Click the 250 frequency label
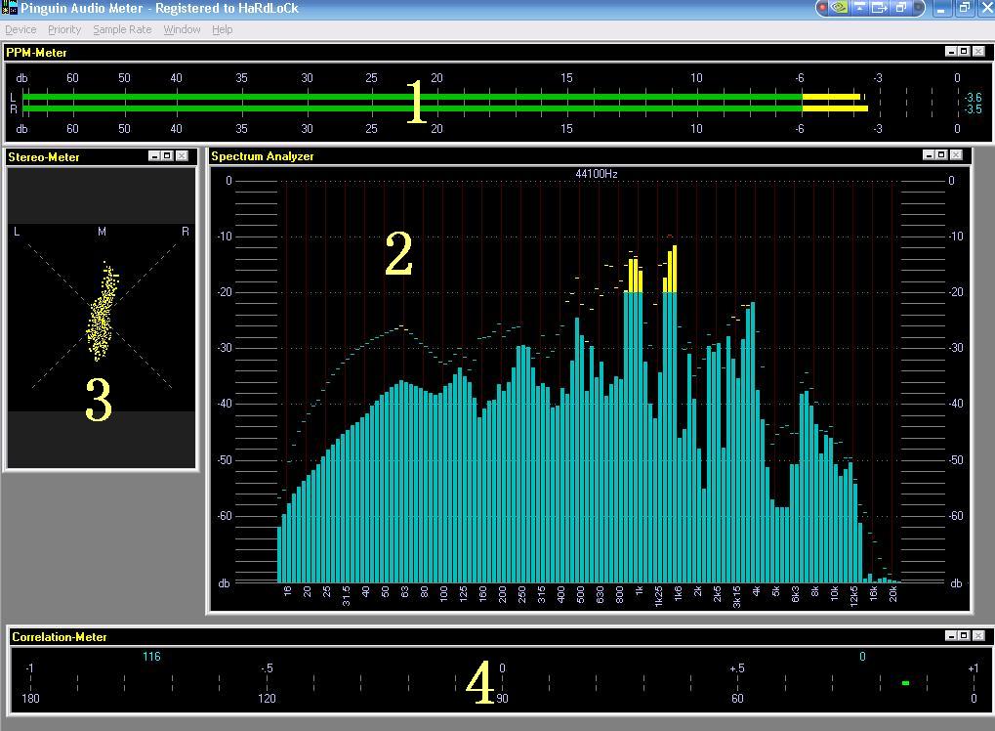Viewport: 995px width, 731px height. pos(522,594)
